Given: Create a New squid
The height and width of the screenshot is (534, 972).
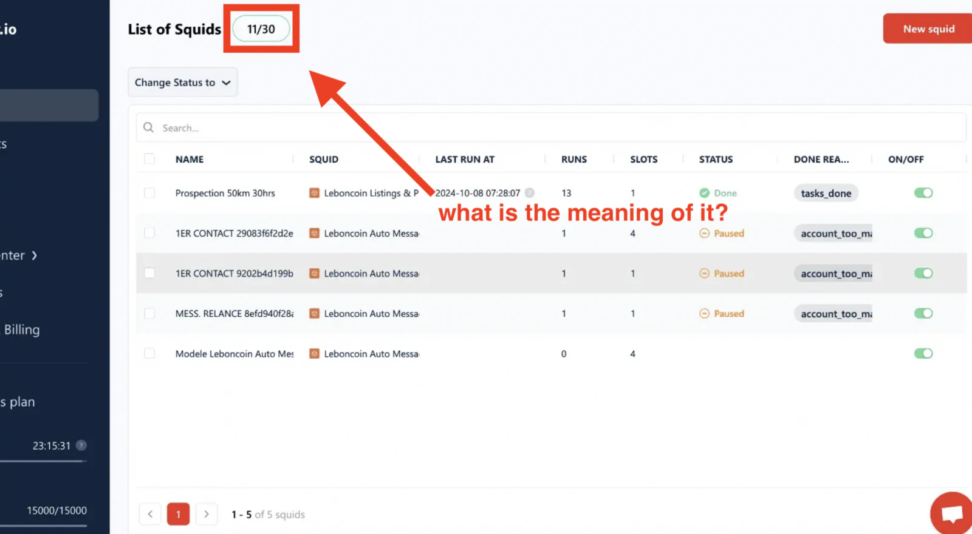Looking at the screenshot, I should pos(928,29).
